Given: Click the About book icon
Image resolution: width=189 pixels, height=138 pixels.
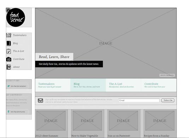Looking at the screenshot, I should coord(9,67).
